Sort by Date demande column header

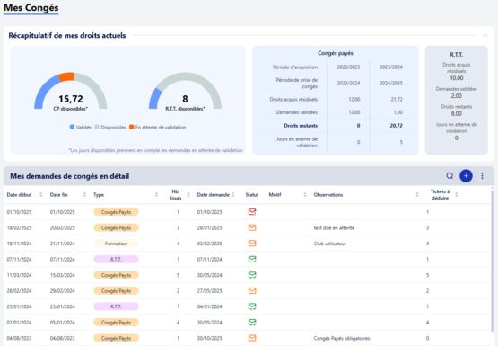coord(214,195)
